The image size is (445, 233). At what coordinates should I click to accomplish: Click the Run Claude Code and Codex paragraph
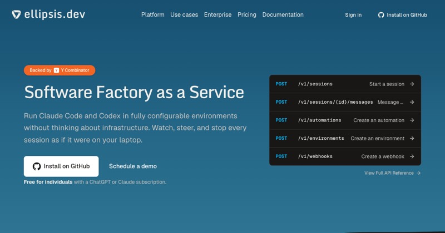(135, 128)
